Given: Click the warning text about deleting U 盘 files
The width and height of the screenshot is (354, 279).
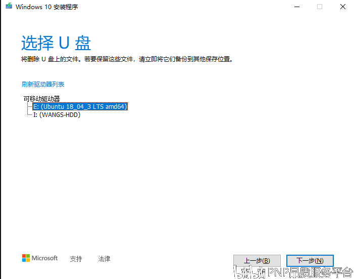Looking at the screenshot, I should tap(127, 59).
